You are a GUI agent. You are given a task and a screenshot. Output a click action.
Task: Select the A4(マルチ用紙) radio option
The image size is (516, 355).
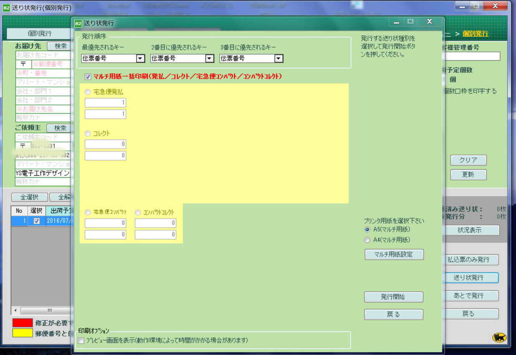[x=367, y=240]
